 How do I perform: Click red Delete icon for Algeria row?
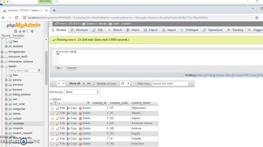(80, 118)
